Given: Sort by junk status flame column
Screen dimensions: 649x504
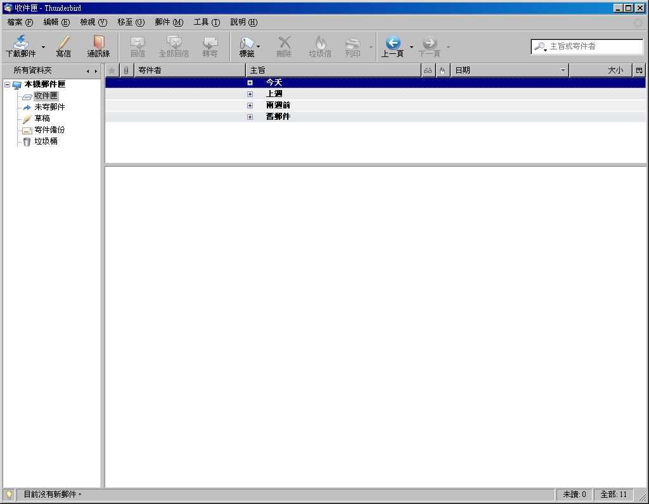Looking at the screenshot, I should point(442,70).
